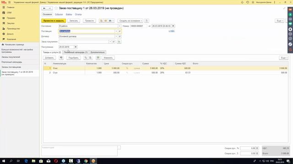Open the Закупки section in the sidebar
The width and height of the screenshot is (293, 164).
(11, 23)
